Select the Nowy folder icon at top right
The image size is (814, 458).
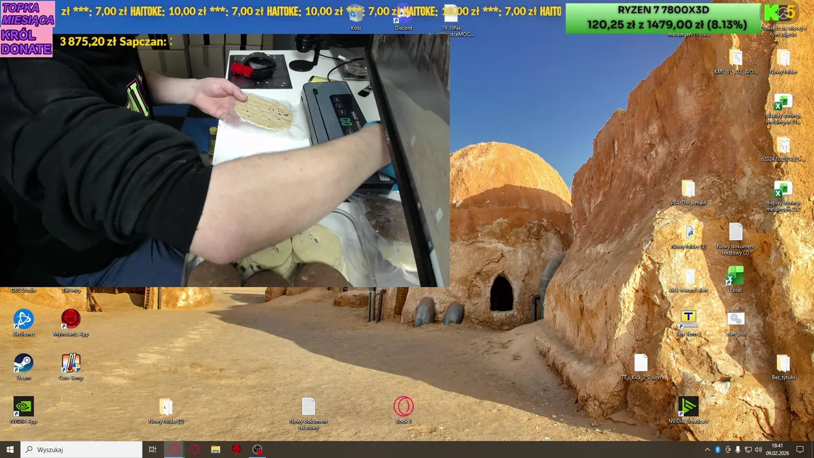coord(783,61)
